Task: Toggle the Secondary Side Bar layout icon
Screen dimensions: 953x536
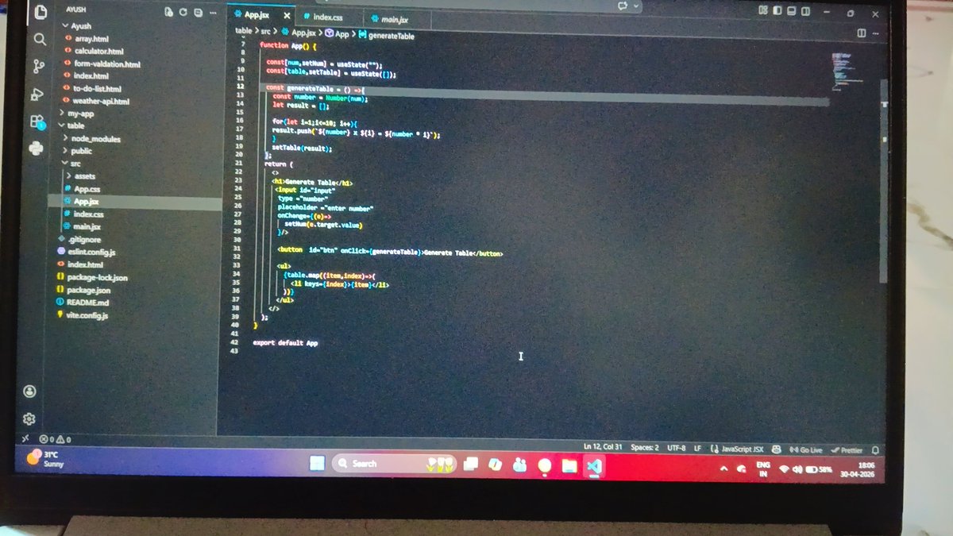Action: [x=806, y=11]
